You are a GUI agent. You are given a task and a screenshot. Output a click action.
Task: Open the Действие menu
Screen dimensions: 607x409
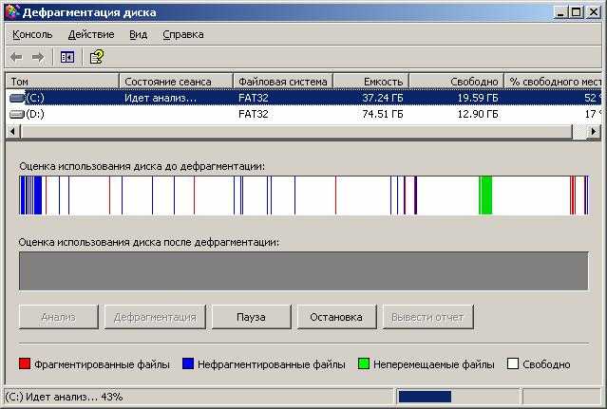(x=91, y=34)
